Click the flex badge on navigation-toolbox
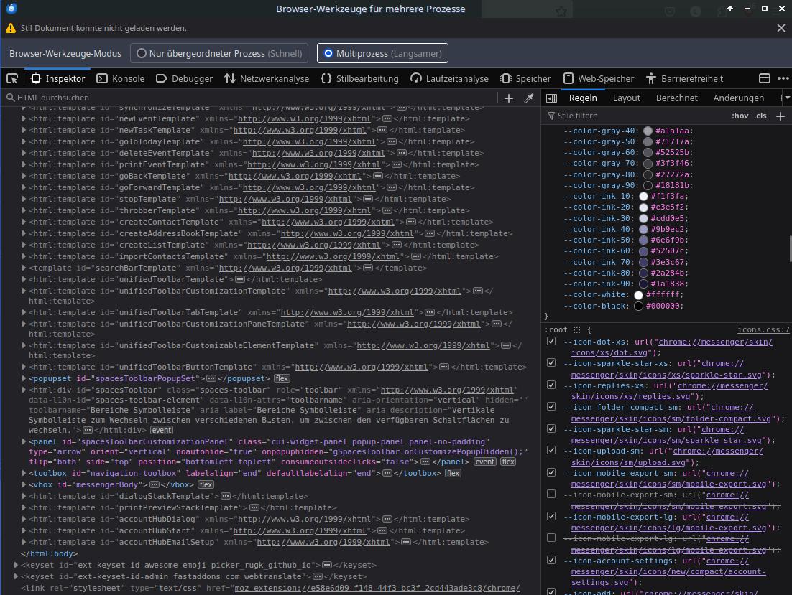This screenshot has height=595, width=792. coord(453,474)
